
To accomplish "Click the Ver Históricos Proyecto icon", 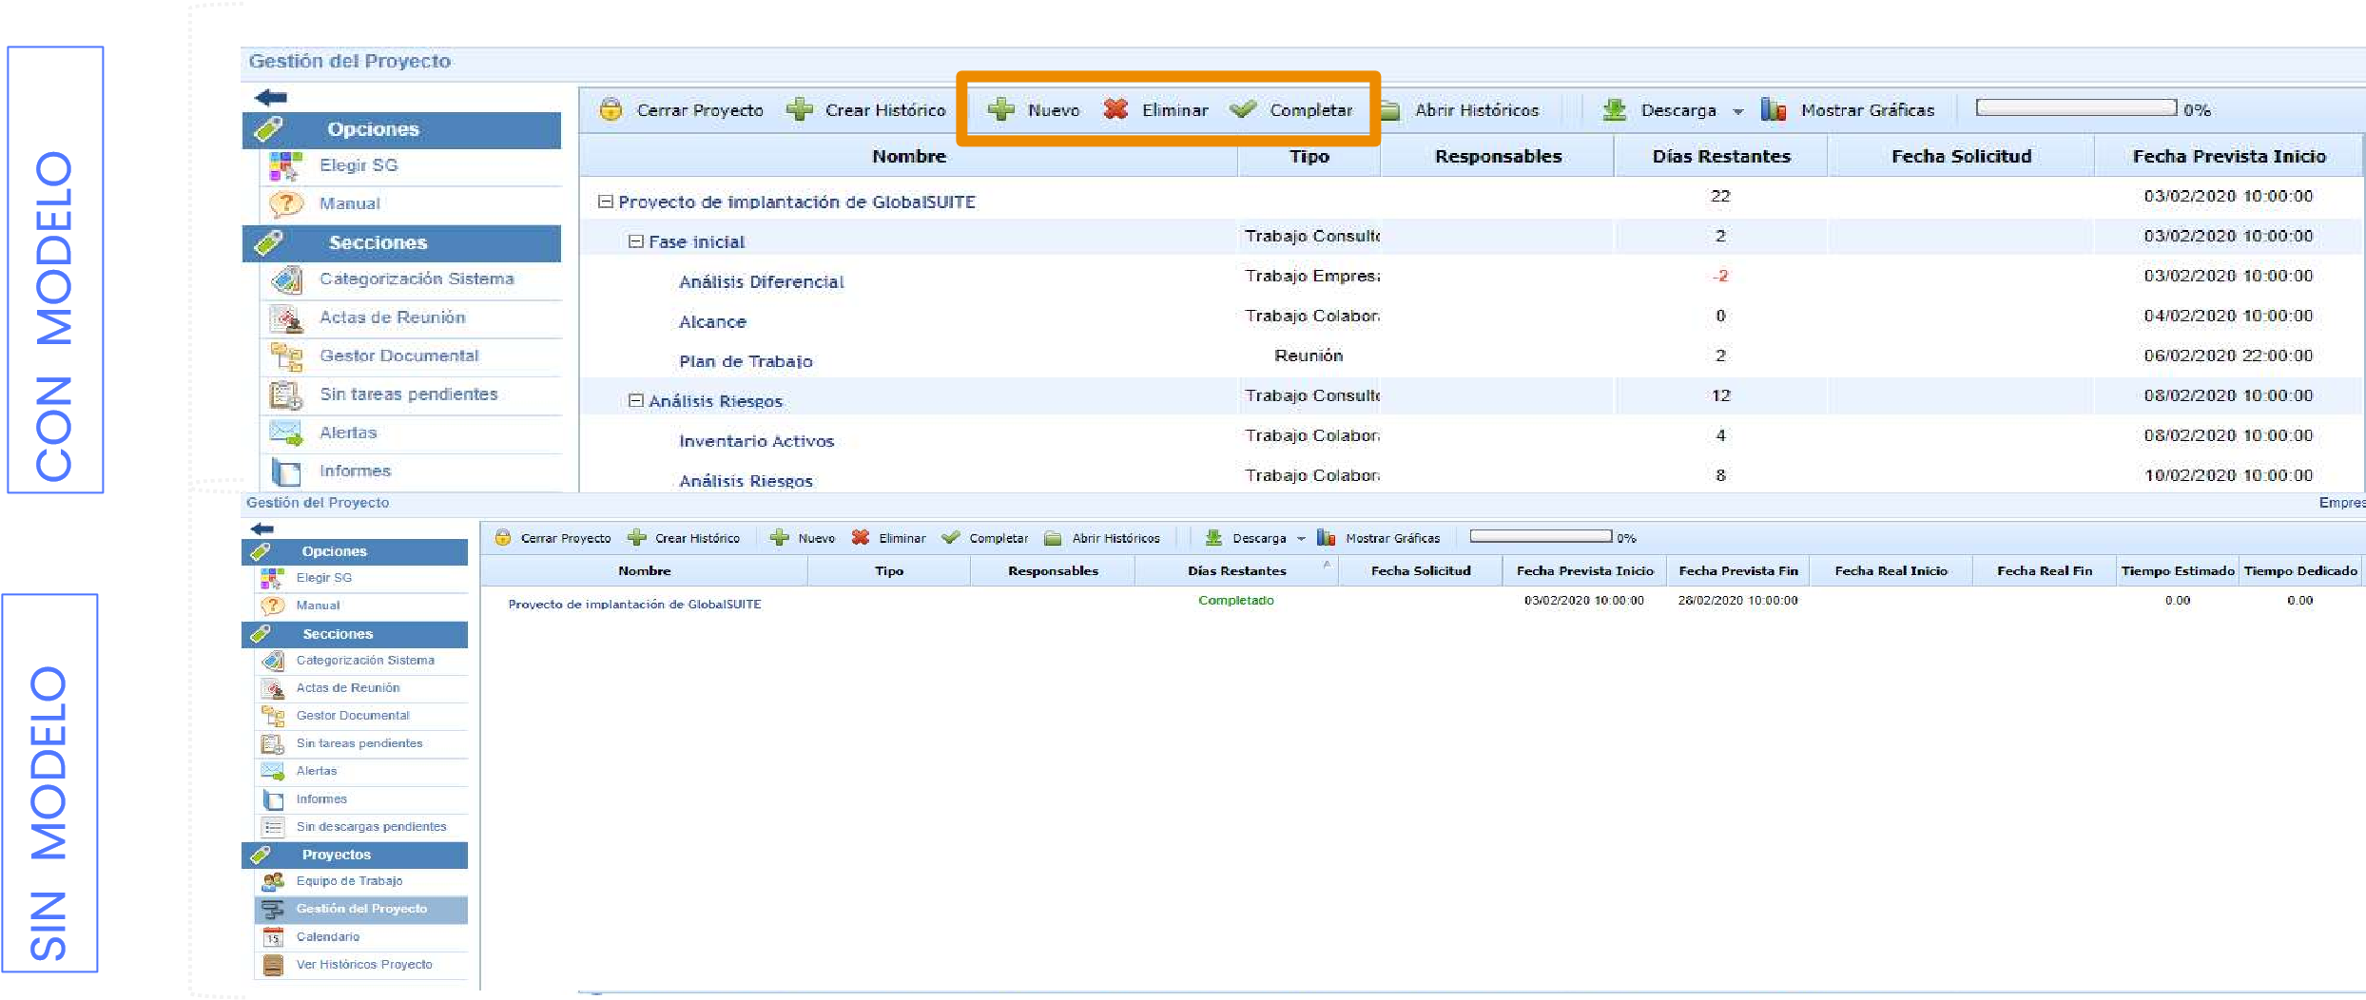I will pos(273,965).
